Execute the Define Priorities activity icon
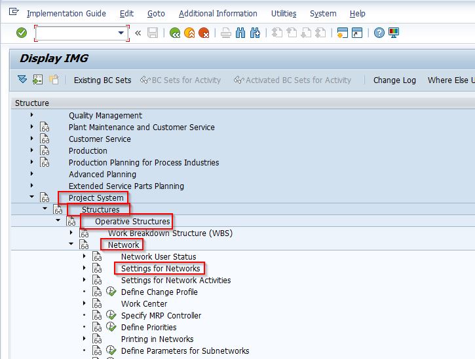Screen dimensions: 475x359 tap(111, 327)
